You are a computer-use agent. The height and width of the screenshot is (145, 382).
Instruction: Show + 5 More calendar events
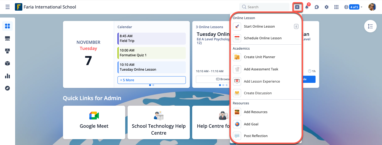152,80
